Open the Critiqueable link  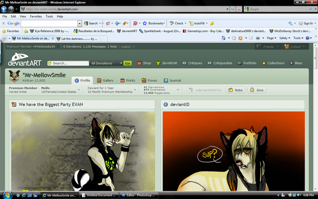[220, 63]
